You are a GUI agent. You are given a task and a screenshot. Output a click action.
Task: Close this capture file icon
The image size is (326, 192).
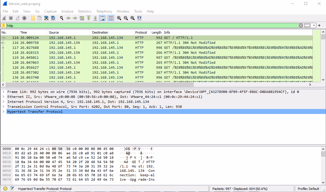(x=46, y=18)
